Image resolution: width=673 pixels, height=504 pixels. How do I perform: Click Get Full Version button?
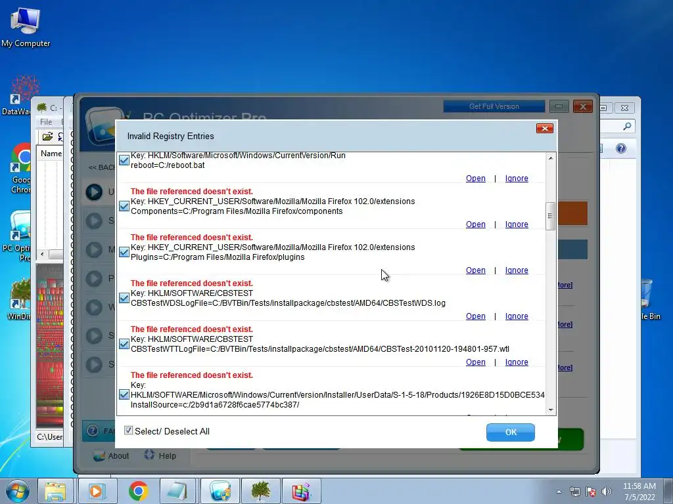point(494,106)
